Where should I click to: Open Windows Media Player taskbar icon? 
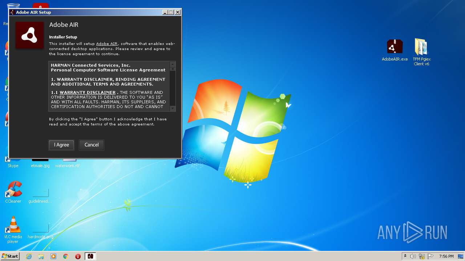[53, 256]
